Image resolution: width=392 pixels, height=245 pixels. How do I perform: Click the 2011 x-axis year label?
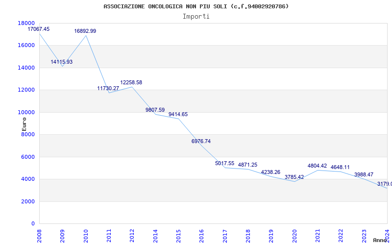pyautogui.click(x=109, y=236)
